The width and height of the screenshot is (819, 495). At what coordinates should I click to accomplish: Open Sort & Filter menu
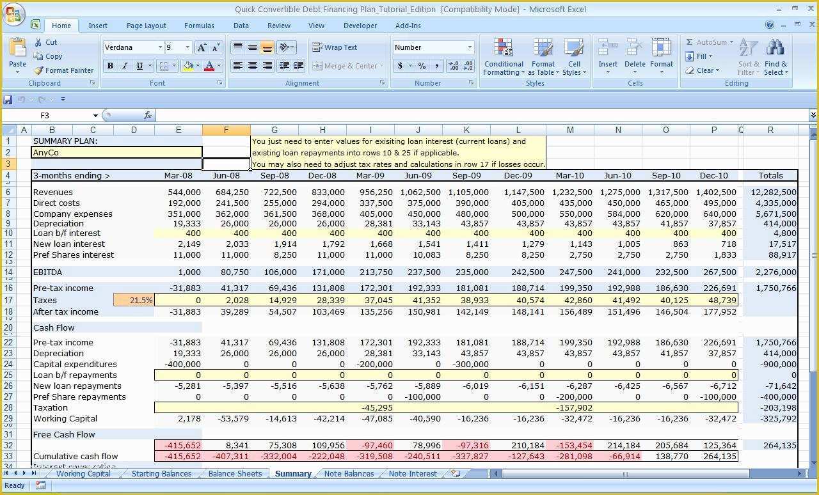tap(748, 56)
